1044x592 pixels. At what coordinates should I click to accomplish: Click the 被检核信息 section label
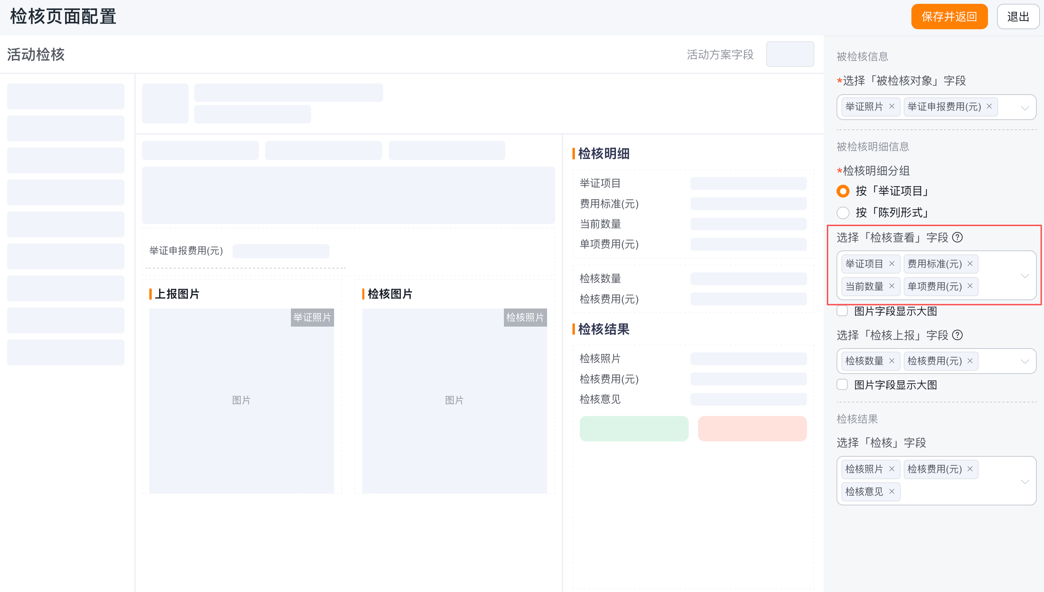click(x=862, y=56)
